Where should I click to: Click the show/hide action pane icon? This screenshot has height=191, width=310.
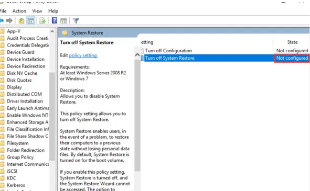pyautogui.click(x=63, y=21)
